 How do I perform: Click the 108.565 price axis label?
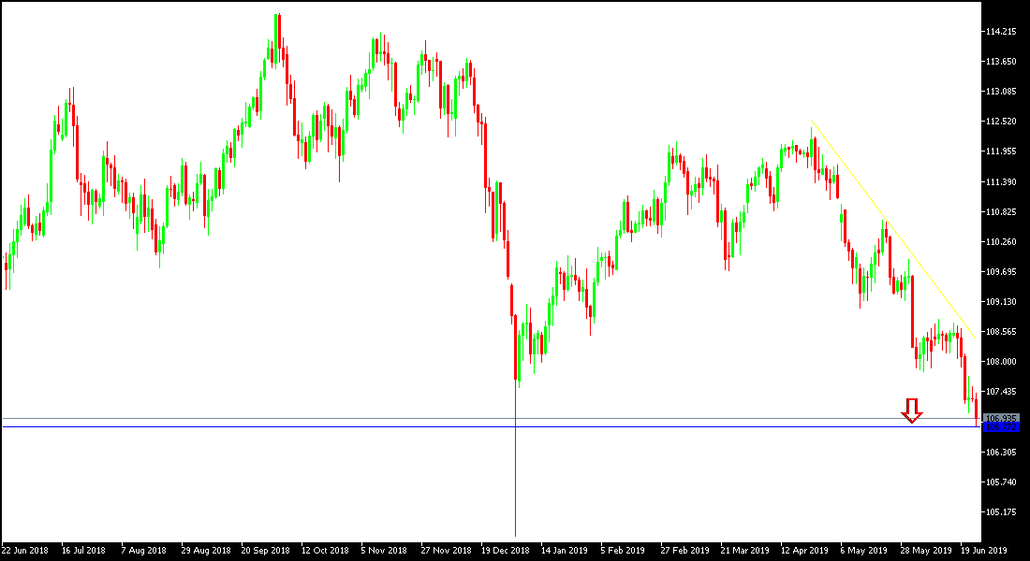click(x=1002, y=329)
